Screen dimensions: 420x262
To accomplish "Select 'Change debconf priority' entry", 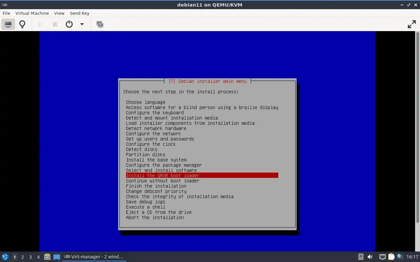I will click(x=156, y=191).
